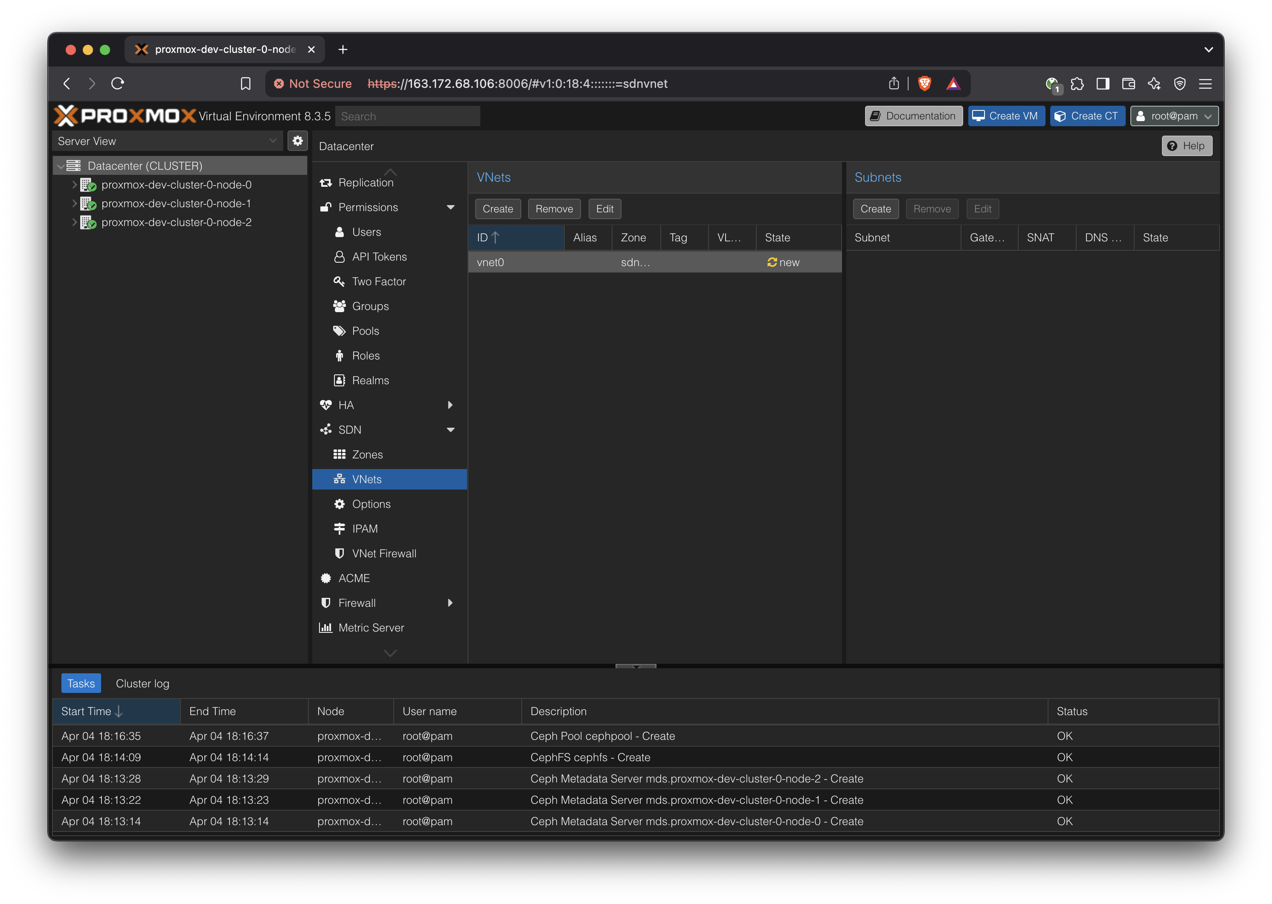
Task: Click the Search input field
Action: (408, 116)
